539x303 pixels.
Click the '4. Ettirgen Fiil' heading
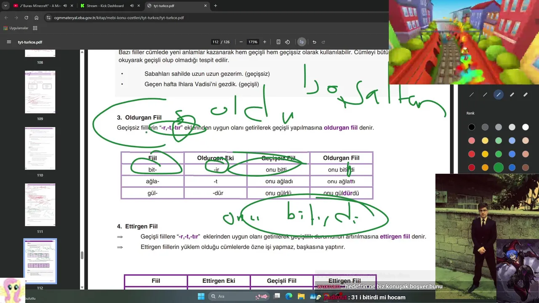click(x=137, y=226)
